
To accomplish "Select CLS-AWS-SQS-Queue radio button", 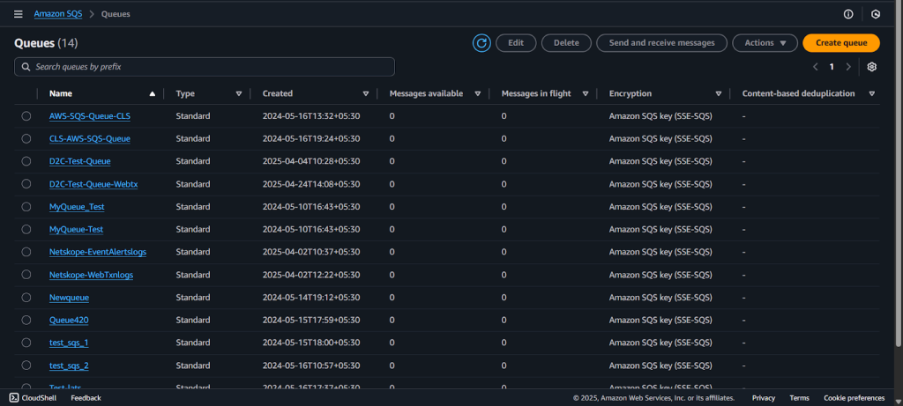I will pos(26,138).
